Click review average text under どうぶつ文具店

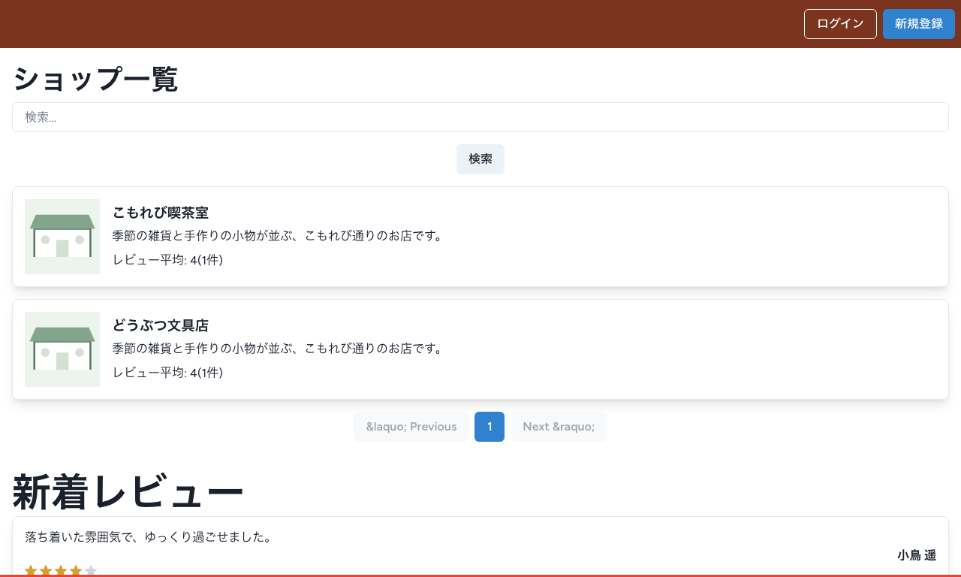(x=167, y=373)
